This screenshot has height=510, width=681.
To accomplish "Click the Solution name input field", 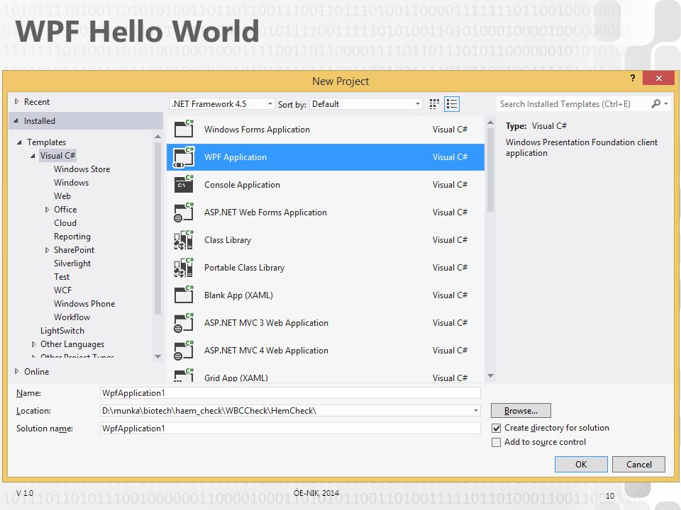I will 290,429.
